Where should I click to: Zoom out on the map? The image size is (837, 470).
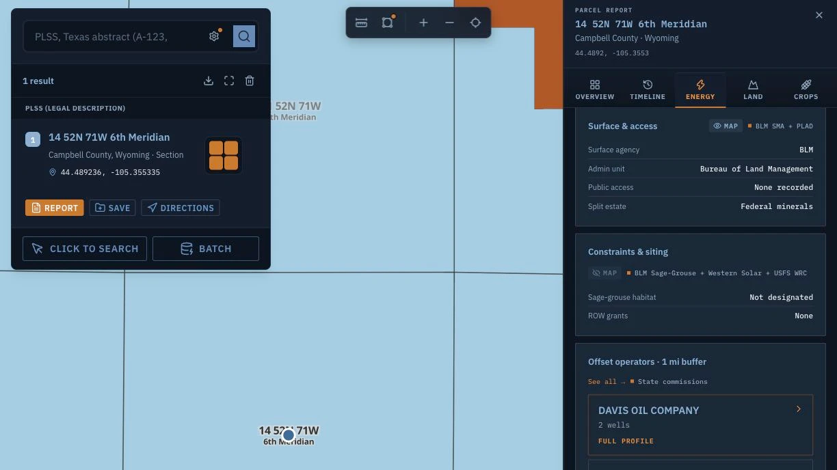[x=449, y=23]
